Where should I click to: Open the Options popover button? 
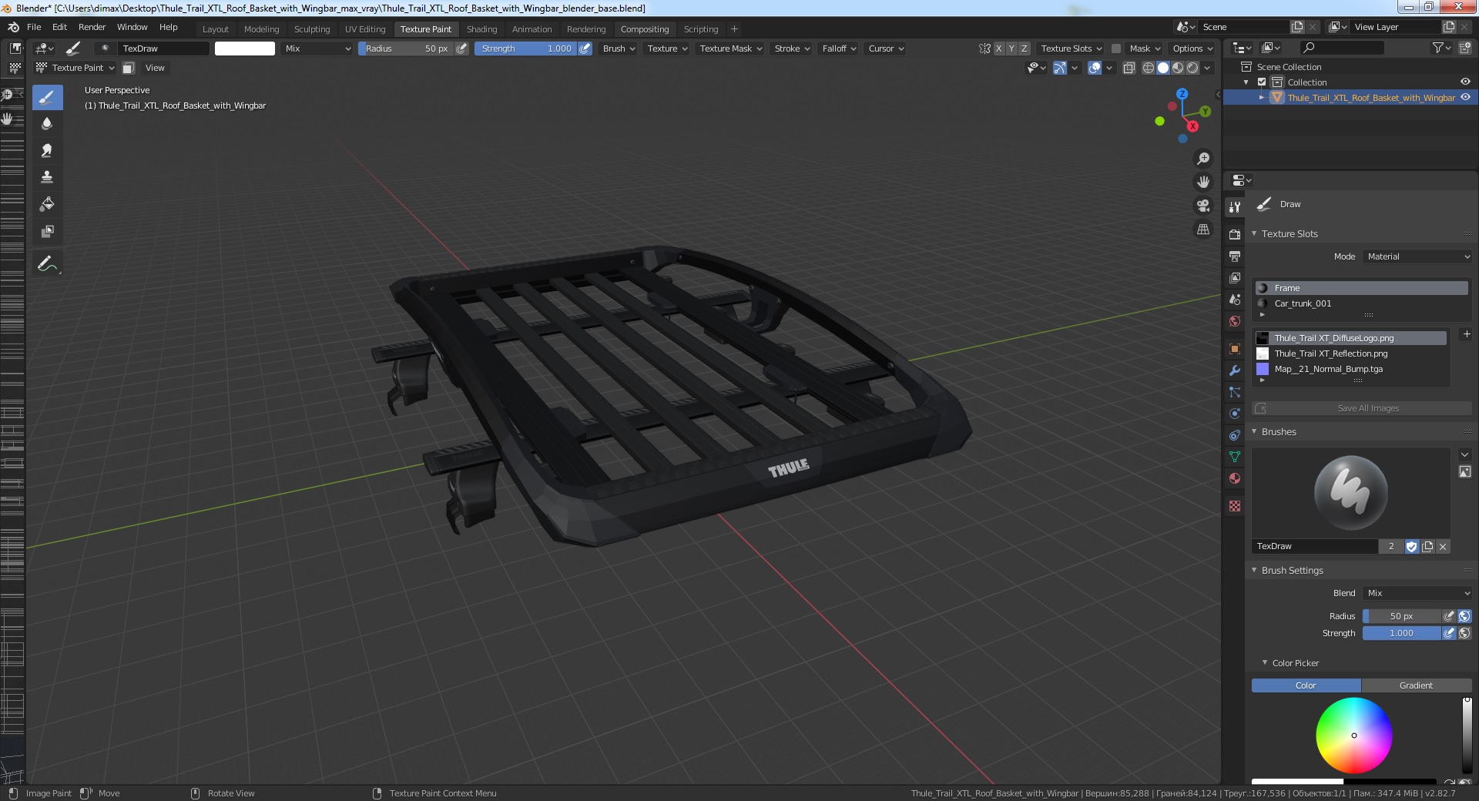point(1192,49)
